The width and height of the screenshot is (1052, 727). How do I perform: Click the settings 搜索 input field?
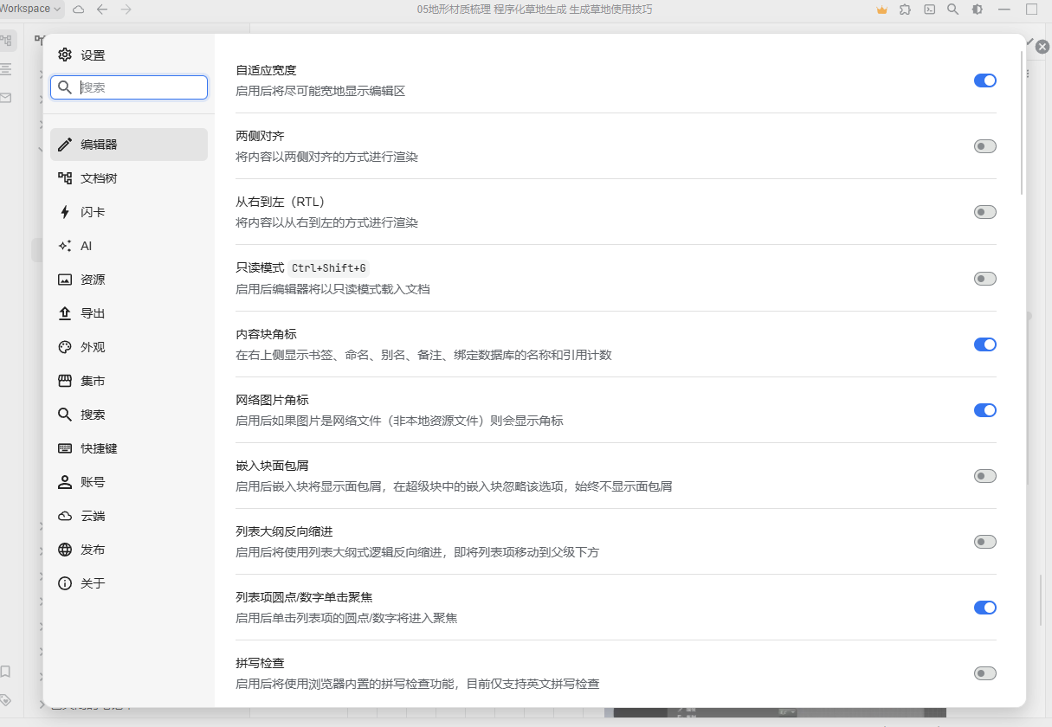[139, 87]
